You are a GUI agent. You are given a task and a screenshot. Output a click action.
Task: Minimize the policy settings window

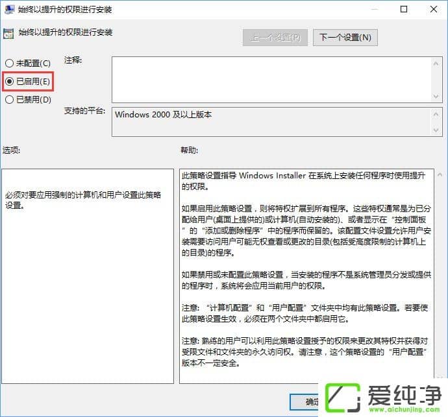pos(375,10)
